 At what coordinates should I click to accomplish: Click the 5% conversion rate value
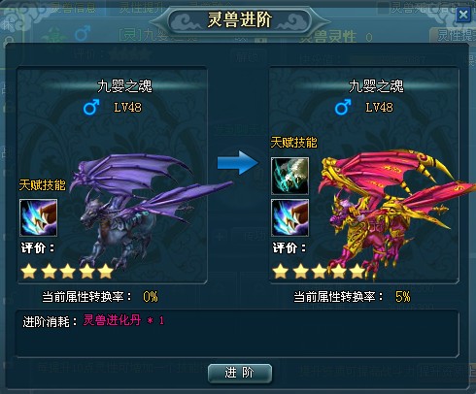pyautogui.click(x=403, y=297)
